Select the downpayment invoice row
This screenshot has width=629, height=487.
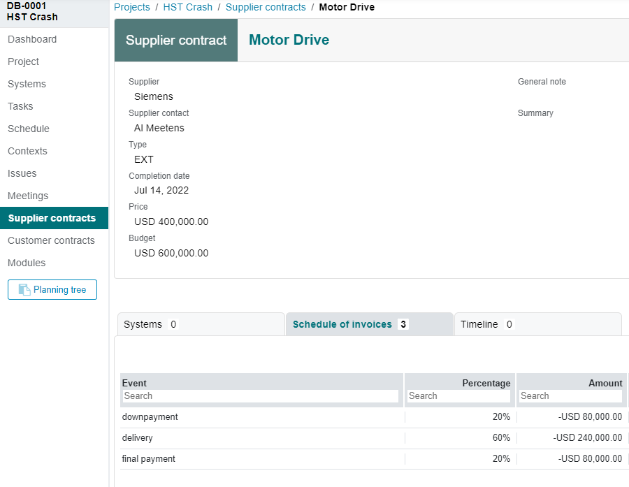(x=374, y=417)
